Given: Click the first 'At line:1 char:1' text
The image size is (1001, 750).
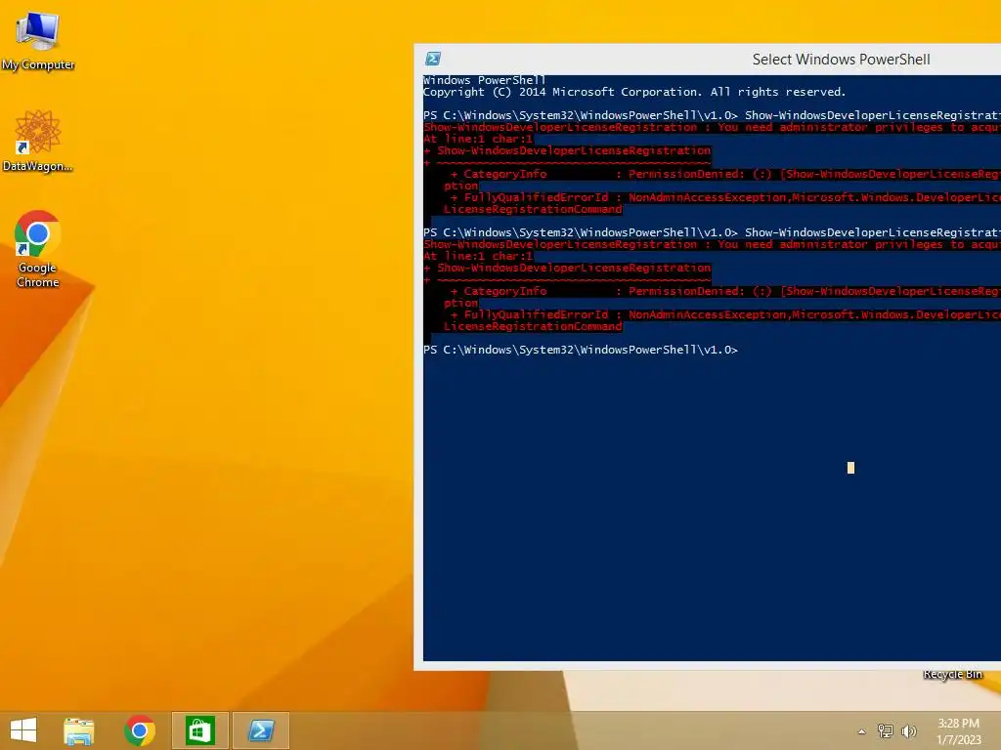Looking at the screenshot, I should click(478, 139).
